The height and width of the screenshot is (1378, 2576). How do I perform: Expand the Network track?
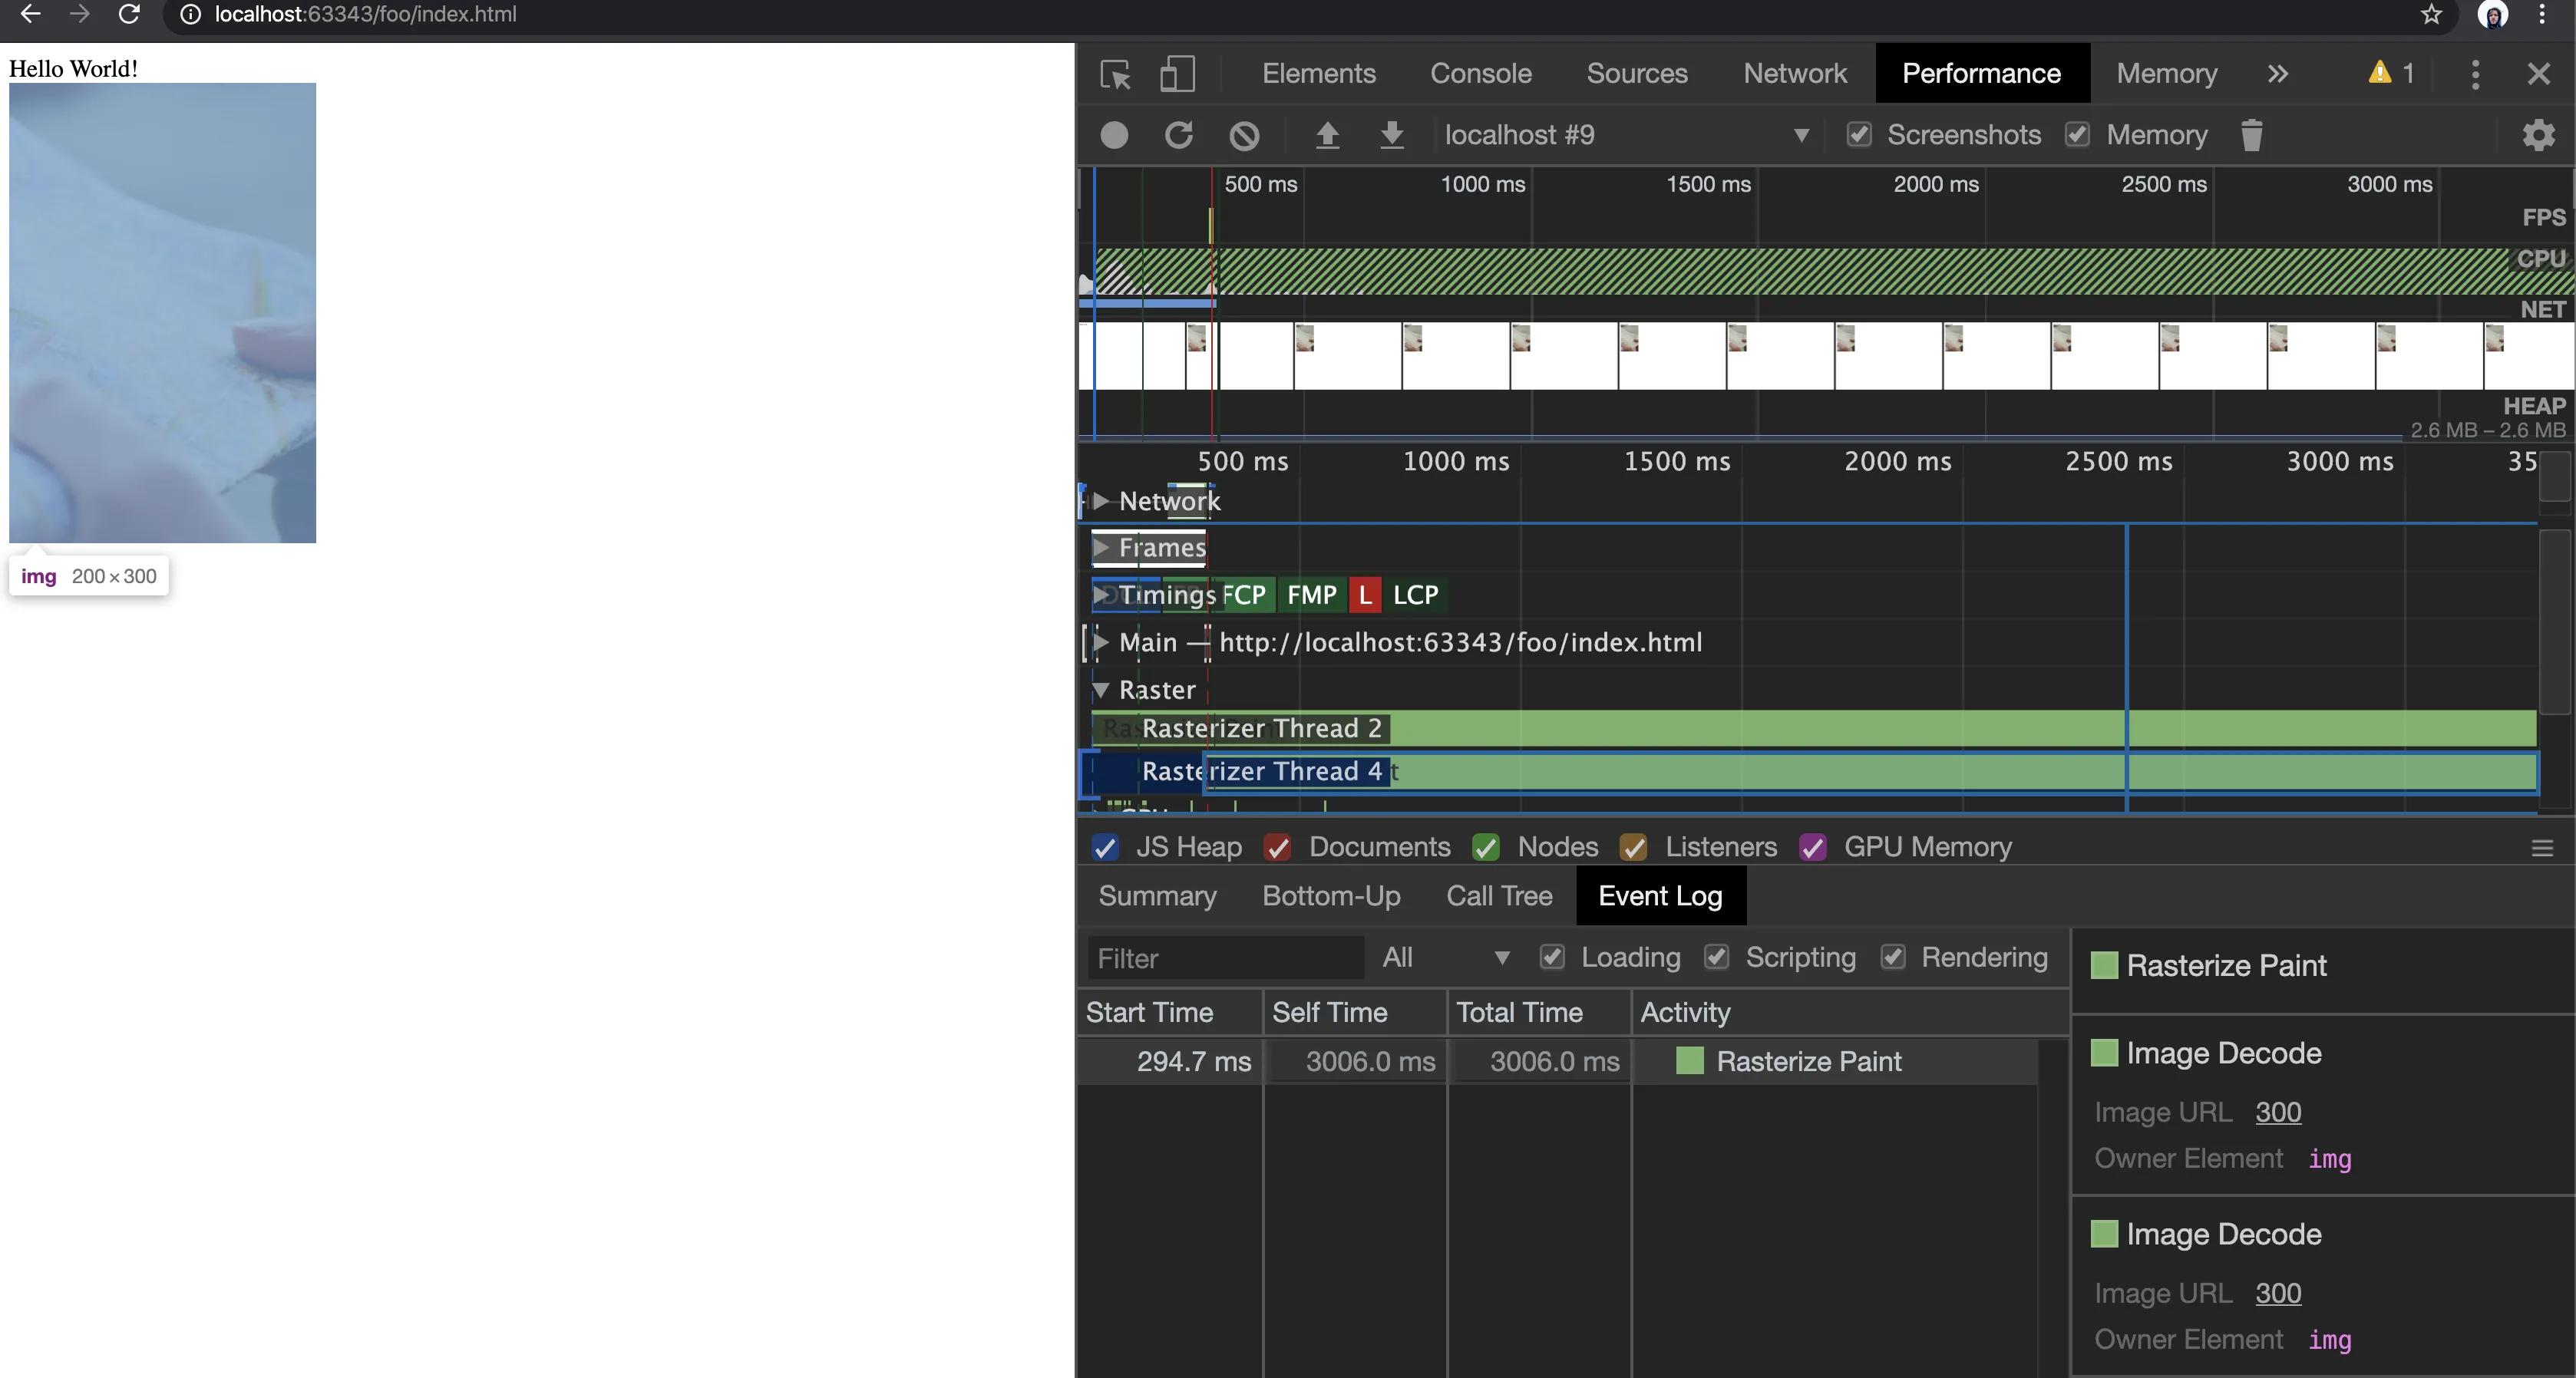(1101, 500)
